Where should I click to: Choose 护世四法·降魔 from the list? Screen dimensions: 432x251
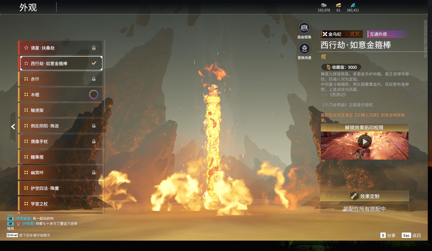pyautogui.click(x=60, y=188)
